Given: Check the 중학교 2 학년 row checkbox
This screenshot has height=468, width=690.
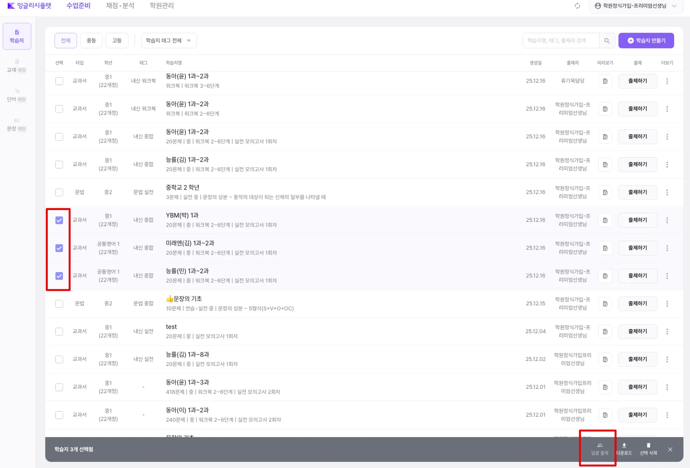Looking at the screenshot, I should pos(59,193).
